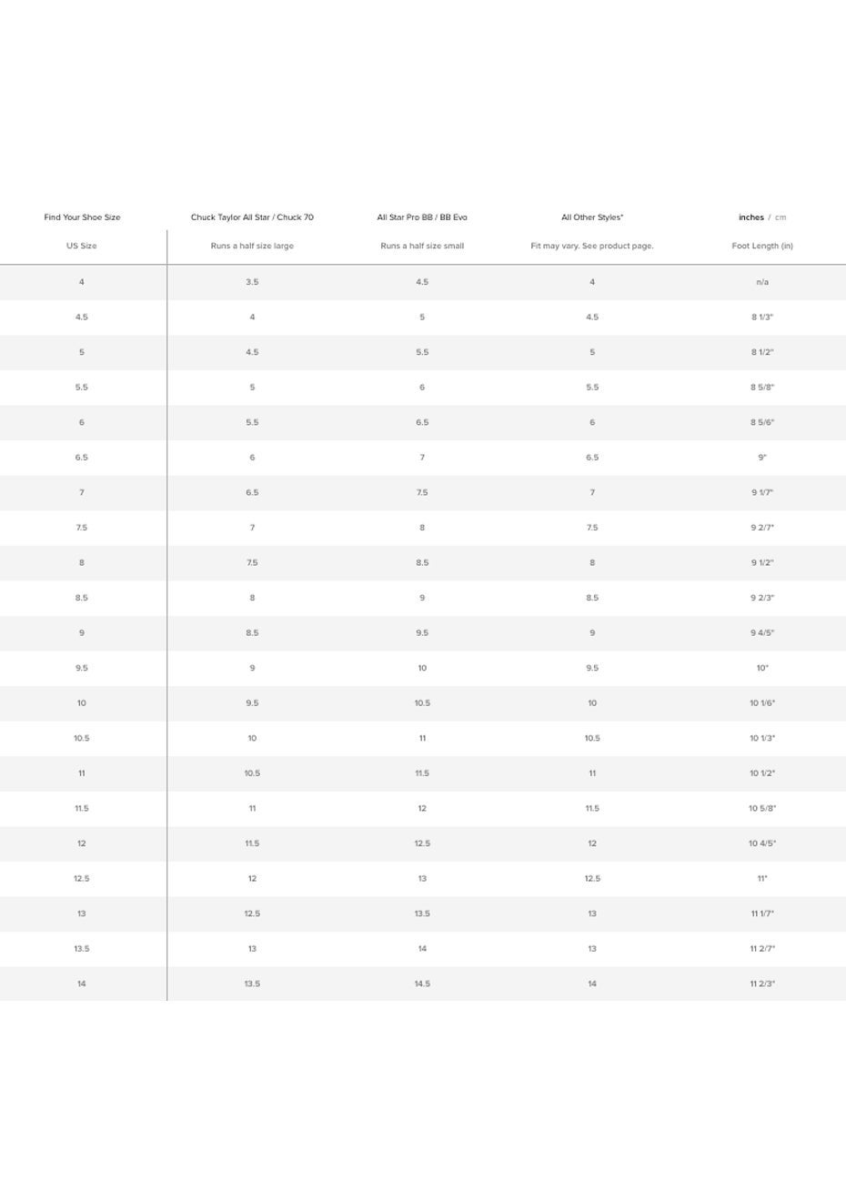Viewport: 846px width, 1201px height.
Task: Click the 'Runs a half size small' note
Action: pyautogui.click(x=422, y=247)
